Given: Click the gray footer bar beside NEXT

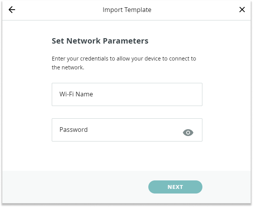Looking at the screenshot, I should (74, 187).
